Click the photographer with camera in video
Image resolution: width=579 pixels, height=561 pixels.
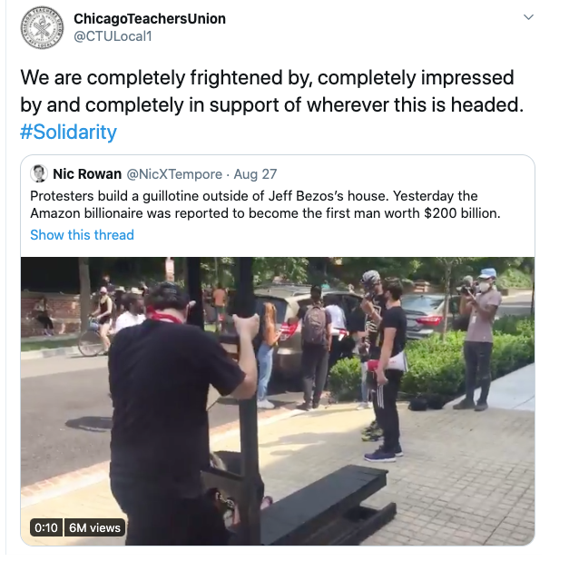pyautogui.click(x=478, y=339)
